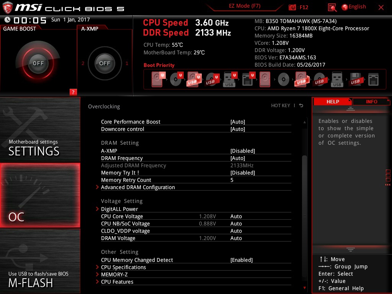The height and width of the screenshot is (294, 392).
Task: Click the red triple-arrow side panel handle
Action: pos(387,185)
